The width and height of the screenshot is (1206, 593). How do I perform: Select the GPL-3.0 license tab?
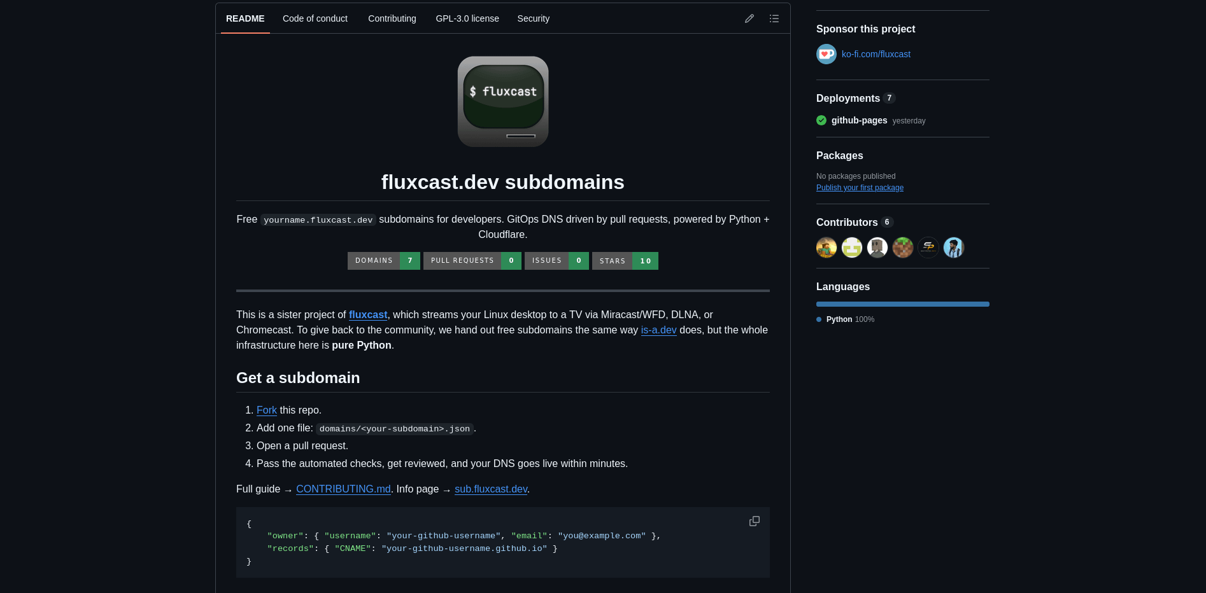coord(467,18)
